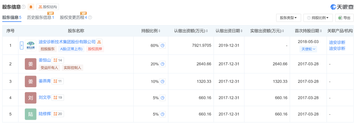Click the 20 companies badge for 陆修辉
This screenshot has height=126, width=357.
tap(58, 114)
